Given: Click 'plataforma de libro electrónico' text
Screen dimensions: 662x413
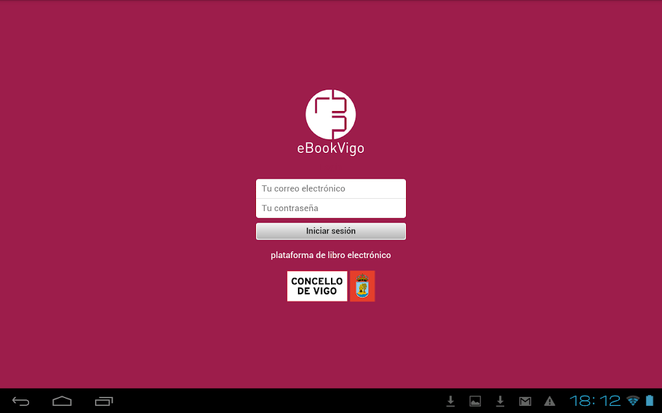Looking at the screenshot, I should pyautogui.click(x=330, y=255).
